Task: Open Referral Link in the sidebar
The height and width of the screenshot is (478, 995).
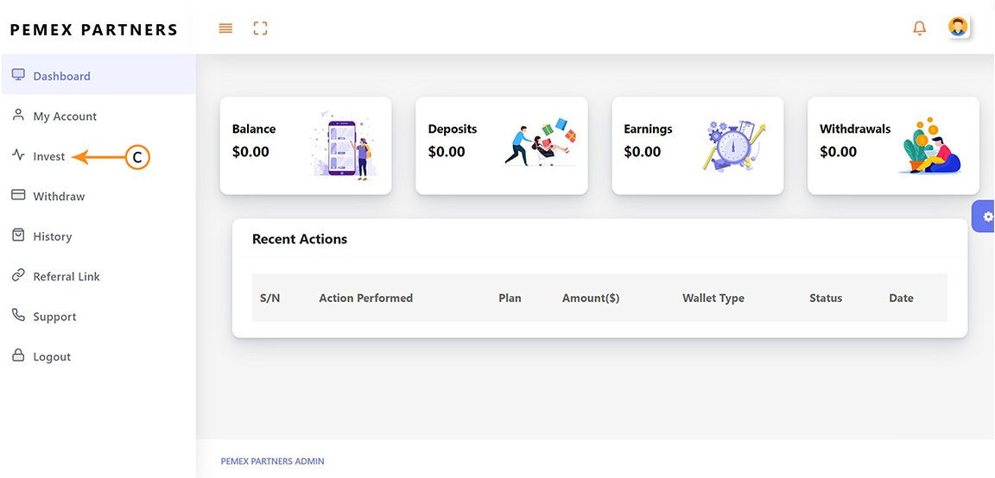Action: coord(66,277)
